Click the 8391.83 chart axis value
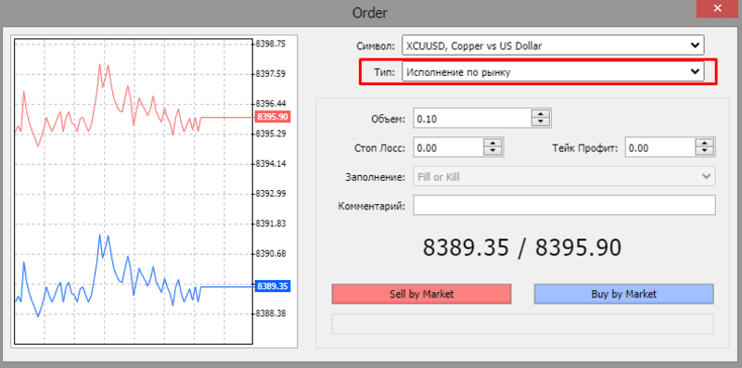Screen dimensions: 742x368 (x=271, y=223)
